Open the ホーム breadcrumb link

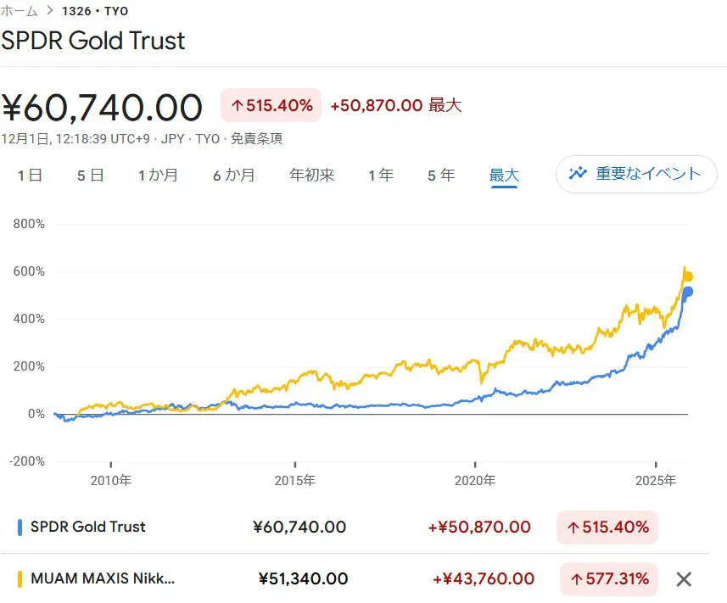19,10
